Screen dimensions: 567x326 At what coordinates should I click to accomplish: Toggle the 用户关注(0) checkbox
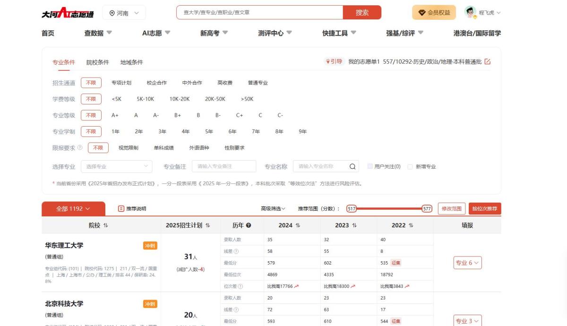point(370,166)
